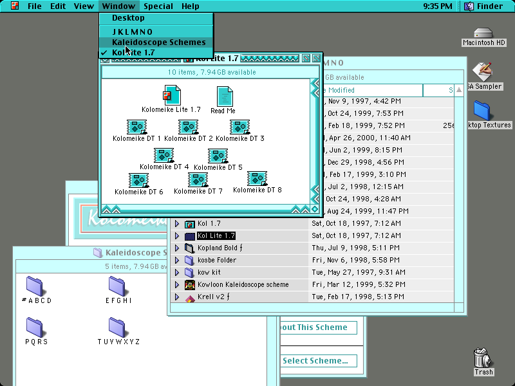Toggle sort order arrow in list header
The height and width of the screenshot is (386, 515).
point(459,90)
